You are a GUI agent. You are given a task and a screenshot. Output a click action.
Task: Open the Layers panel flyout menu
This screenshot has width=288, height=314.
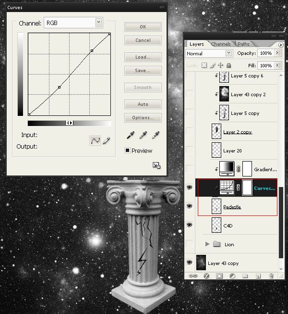pos(281,45)
